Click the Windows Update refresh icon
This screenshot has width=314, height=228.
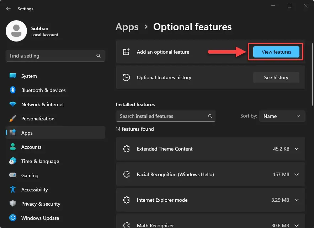point(13,218)
